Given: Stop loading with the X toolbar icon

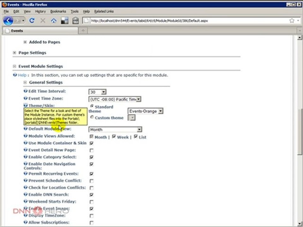Looking at the screenshot, I should (x=43, y=20).
